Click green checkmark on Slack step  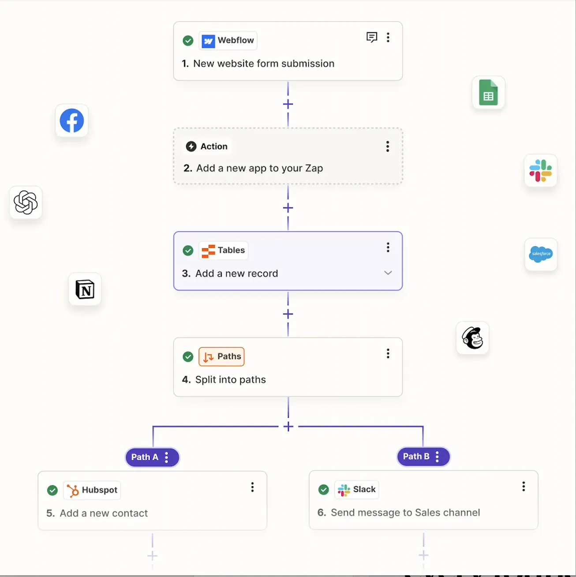[324, 490]
